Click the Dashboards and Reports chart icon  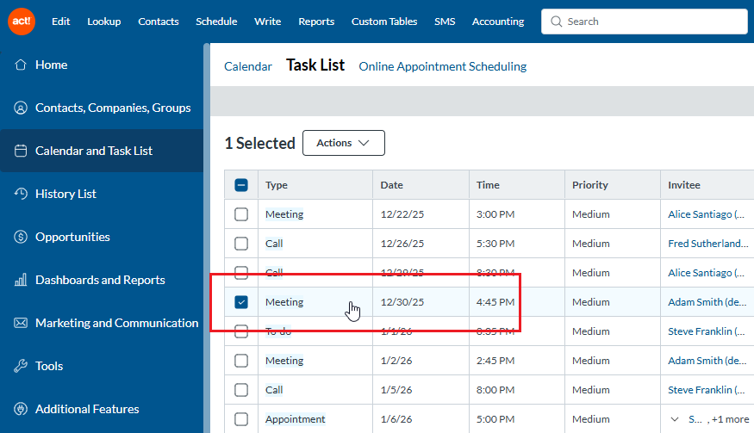click(20, 280)
